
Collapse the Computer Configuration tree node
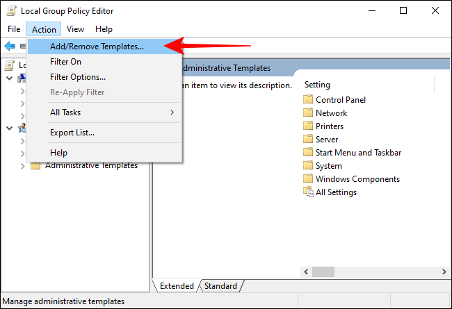9,78
